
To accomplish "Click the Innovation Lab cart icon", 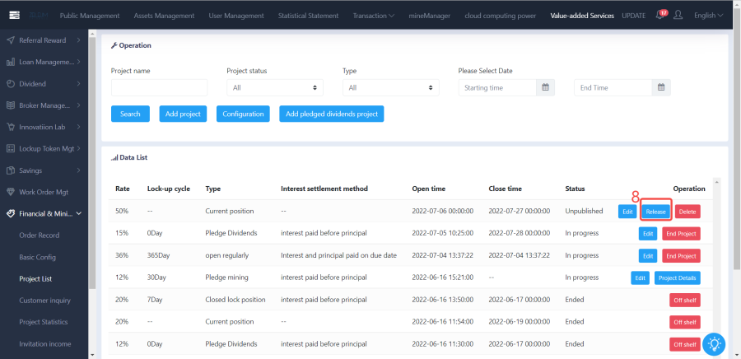I will (11, 127).
